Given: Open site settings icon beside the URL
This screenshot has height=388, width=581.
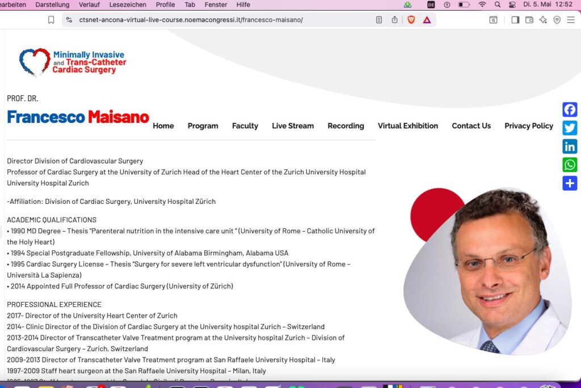Looking at the screenshot, I should [x=69, y=20].
